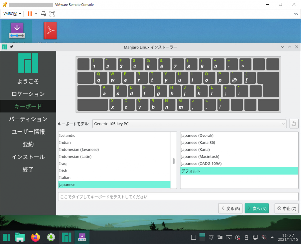Expand hidden system tray icons arrow
Image resolution: width=301 pixels, height=244 pixels.
pos(272,238)
